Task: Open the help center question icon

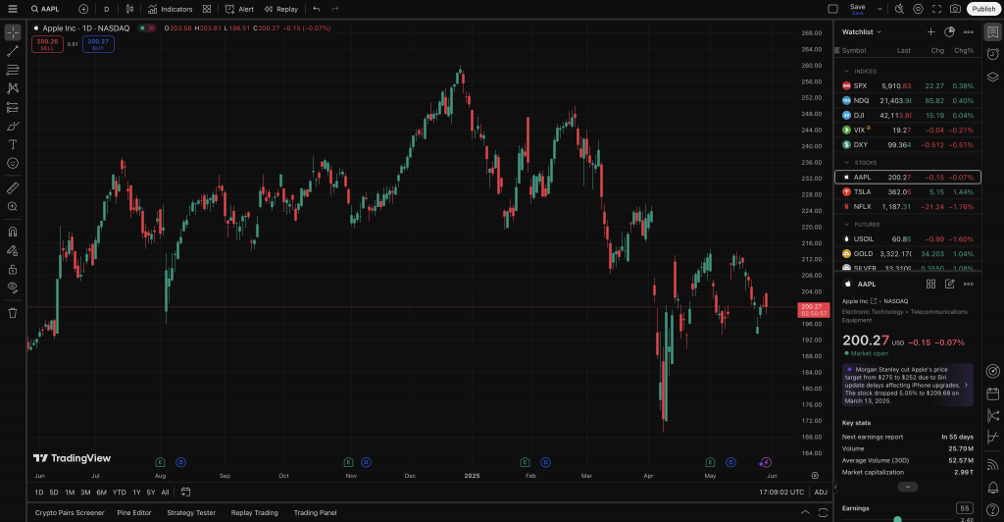Action: tap(992, 510)
